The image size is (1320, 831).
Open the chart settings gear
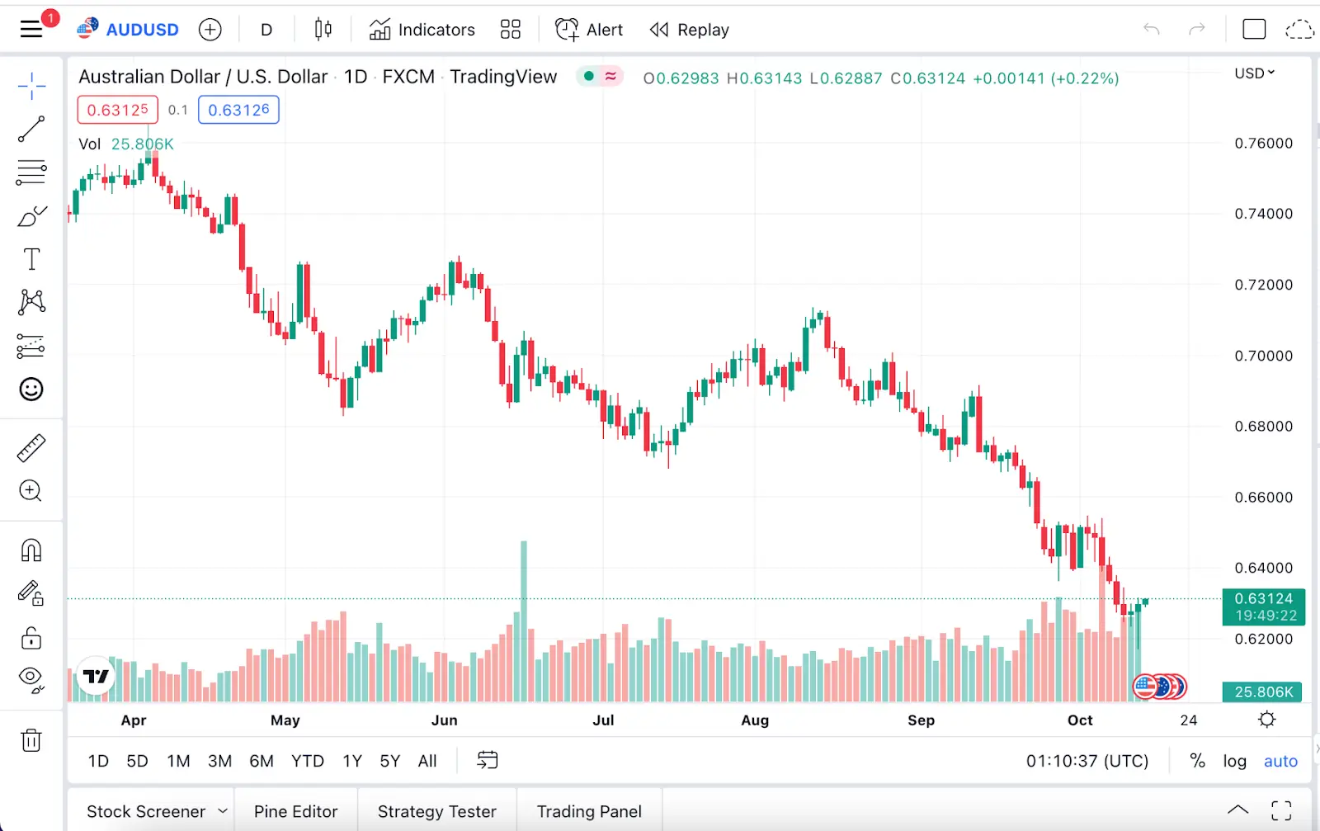click(1266, 719)
